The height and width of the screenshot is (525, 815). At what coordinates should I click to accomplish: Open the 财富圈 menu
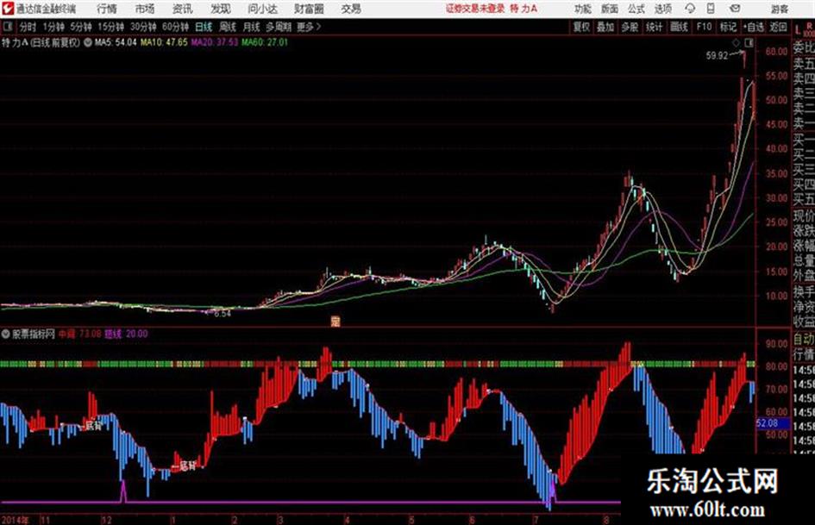point(309,9)
